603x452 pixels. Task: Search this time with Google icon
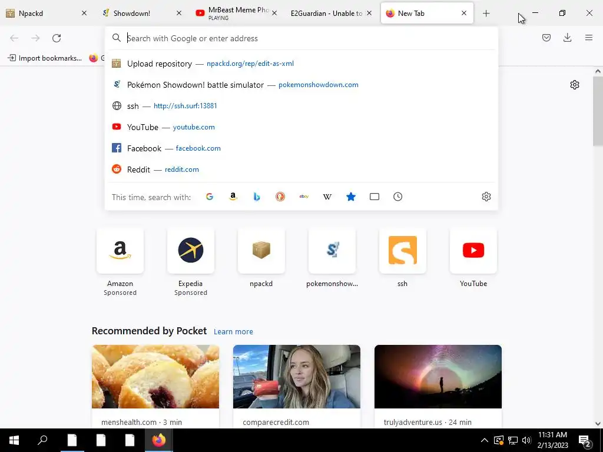(210, 197)
